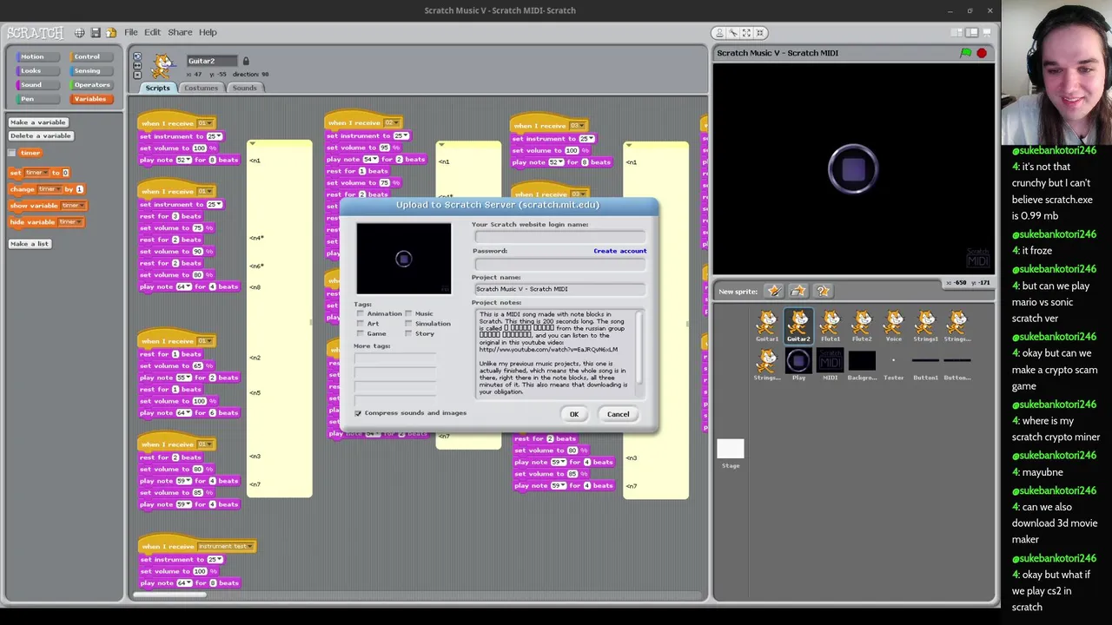This screenshot has width=1112, height=625.
Task: Get a surprise sprite
Action: (823, 292)
